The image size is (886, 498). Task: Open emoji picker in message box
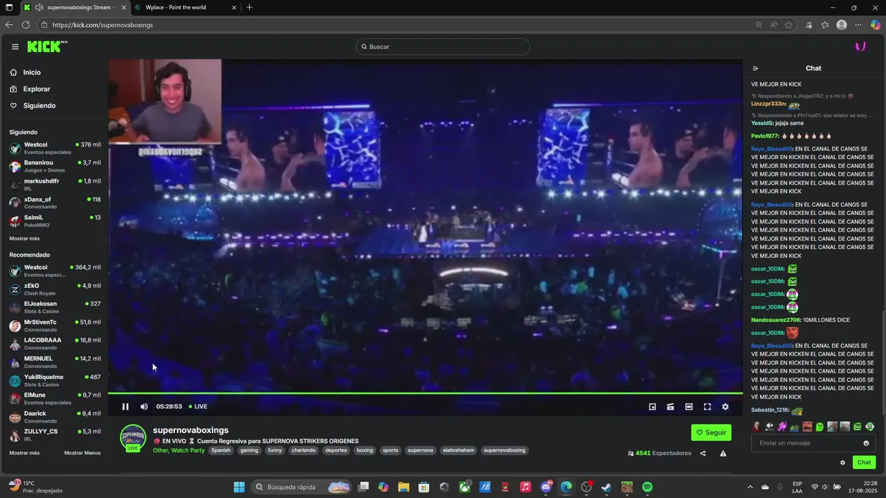point(866,443)
